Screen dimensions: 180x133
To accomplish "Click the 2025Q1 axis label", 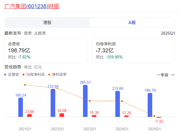I will (154, 129).
